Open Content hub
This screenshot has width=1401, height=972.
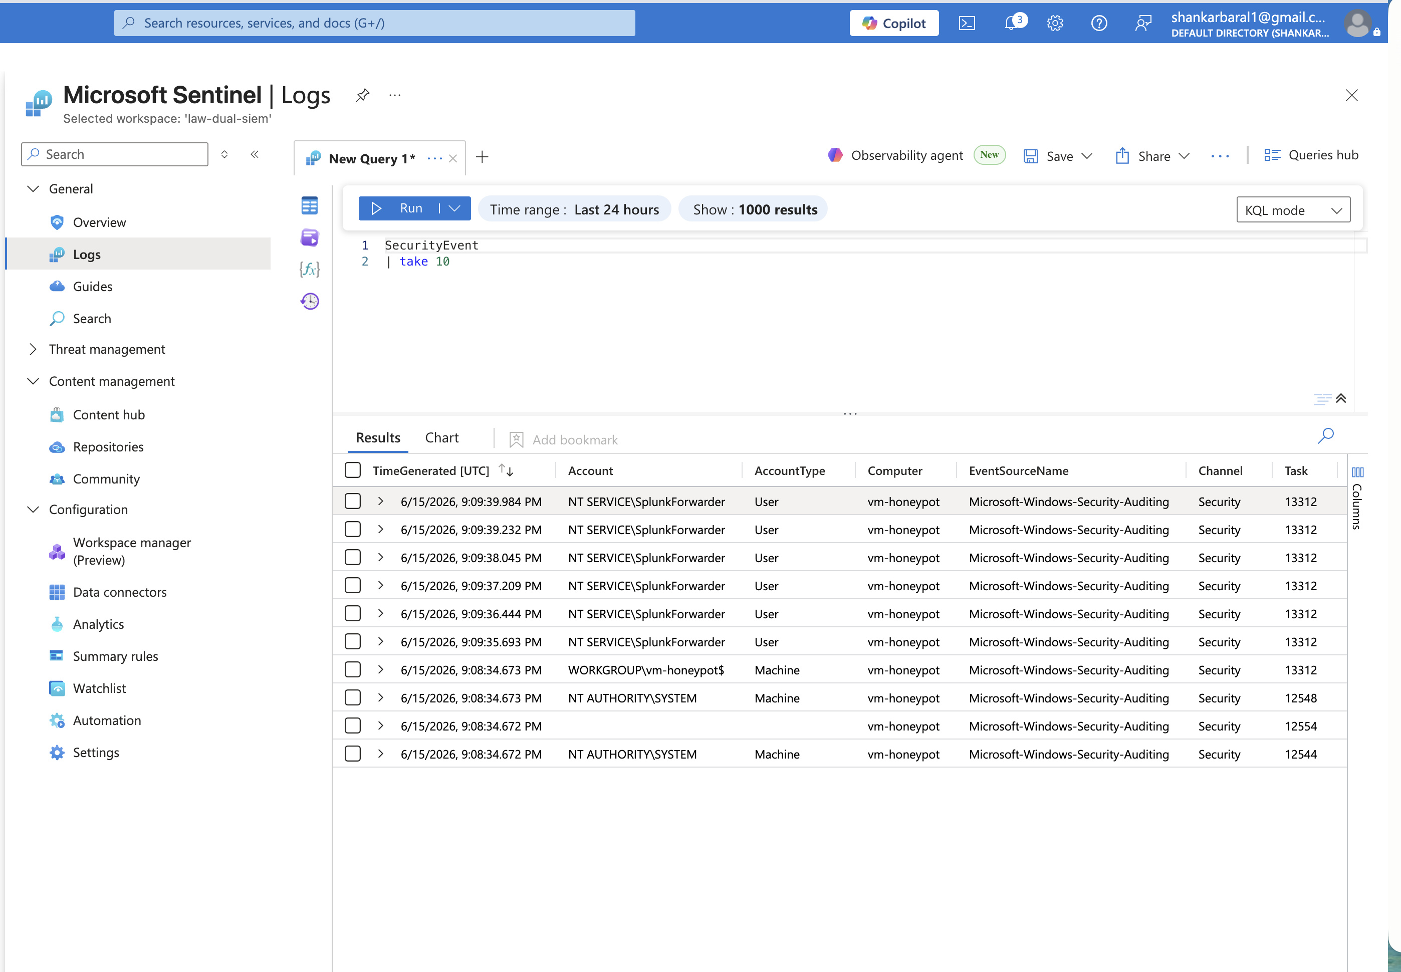(108, 415)
